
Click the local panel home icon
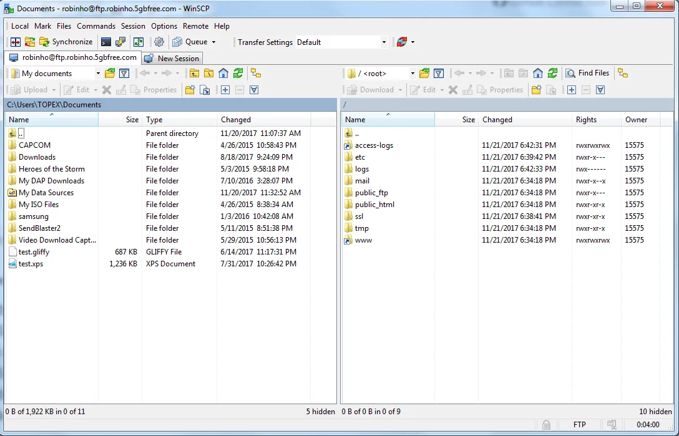pos(223,73)
